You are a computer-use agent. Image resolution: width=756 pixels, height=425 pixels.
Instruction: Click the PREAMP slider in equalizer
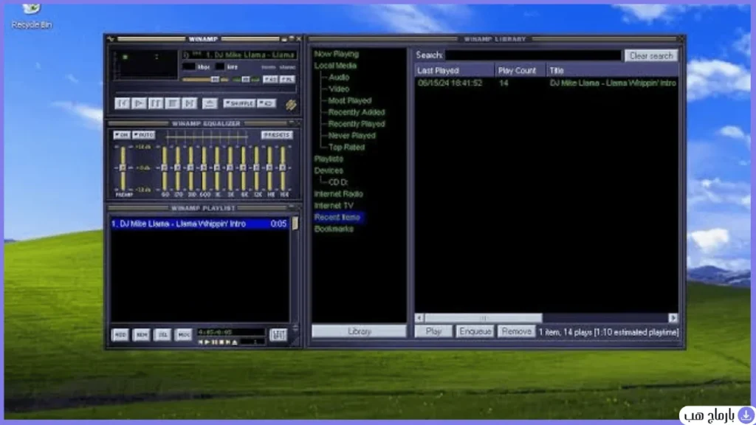point(123,167)
